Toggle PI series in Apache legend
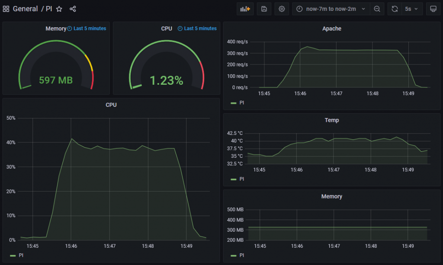443x265 pixels. point(241,103)
